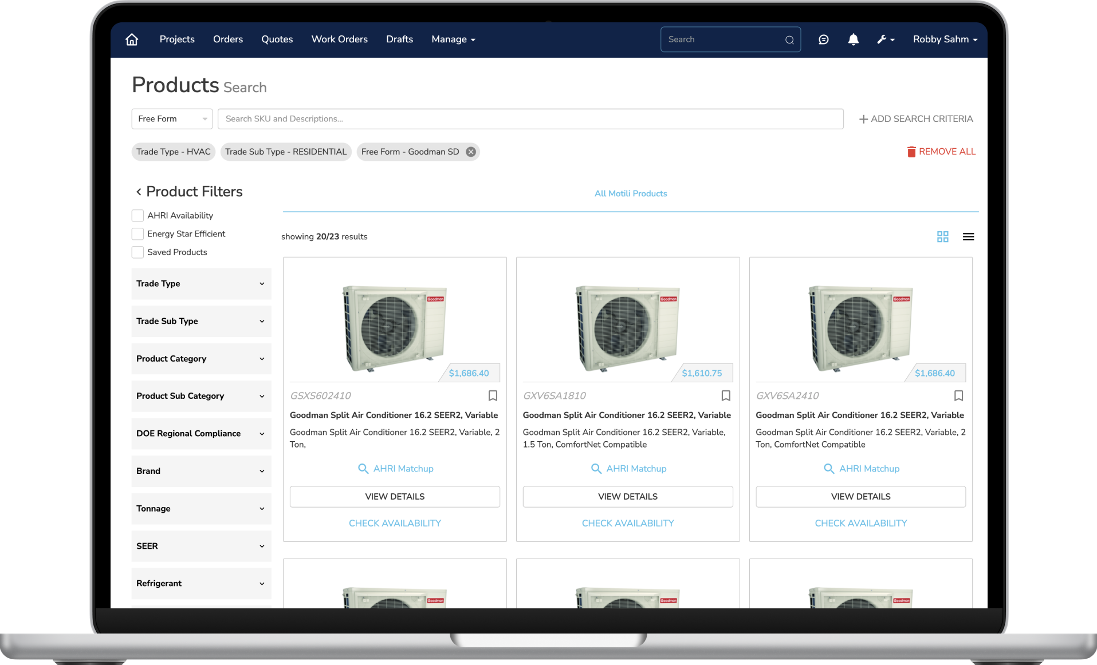View details for GXV6SA2410
Screen dimensions: 1097x665
pyautogui.click(x=861, y=497)
